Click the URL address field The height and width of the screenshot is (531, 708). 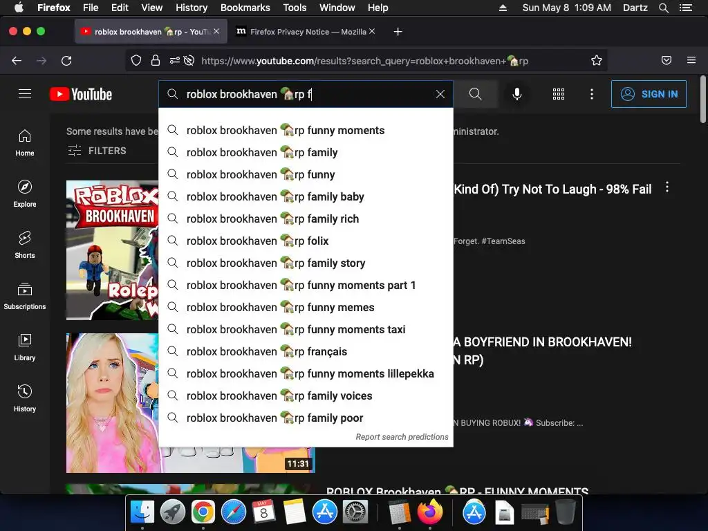365,61
